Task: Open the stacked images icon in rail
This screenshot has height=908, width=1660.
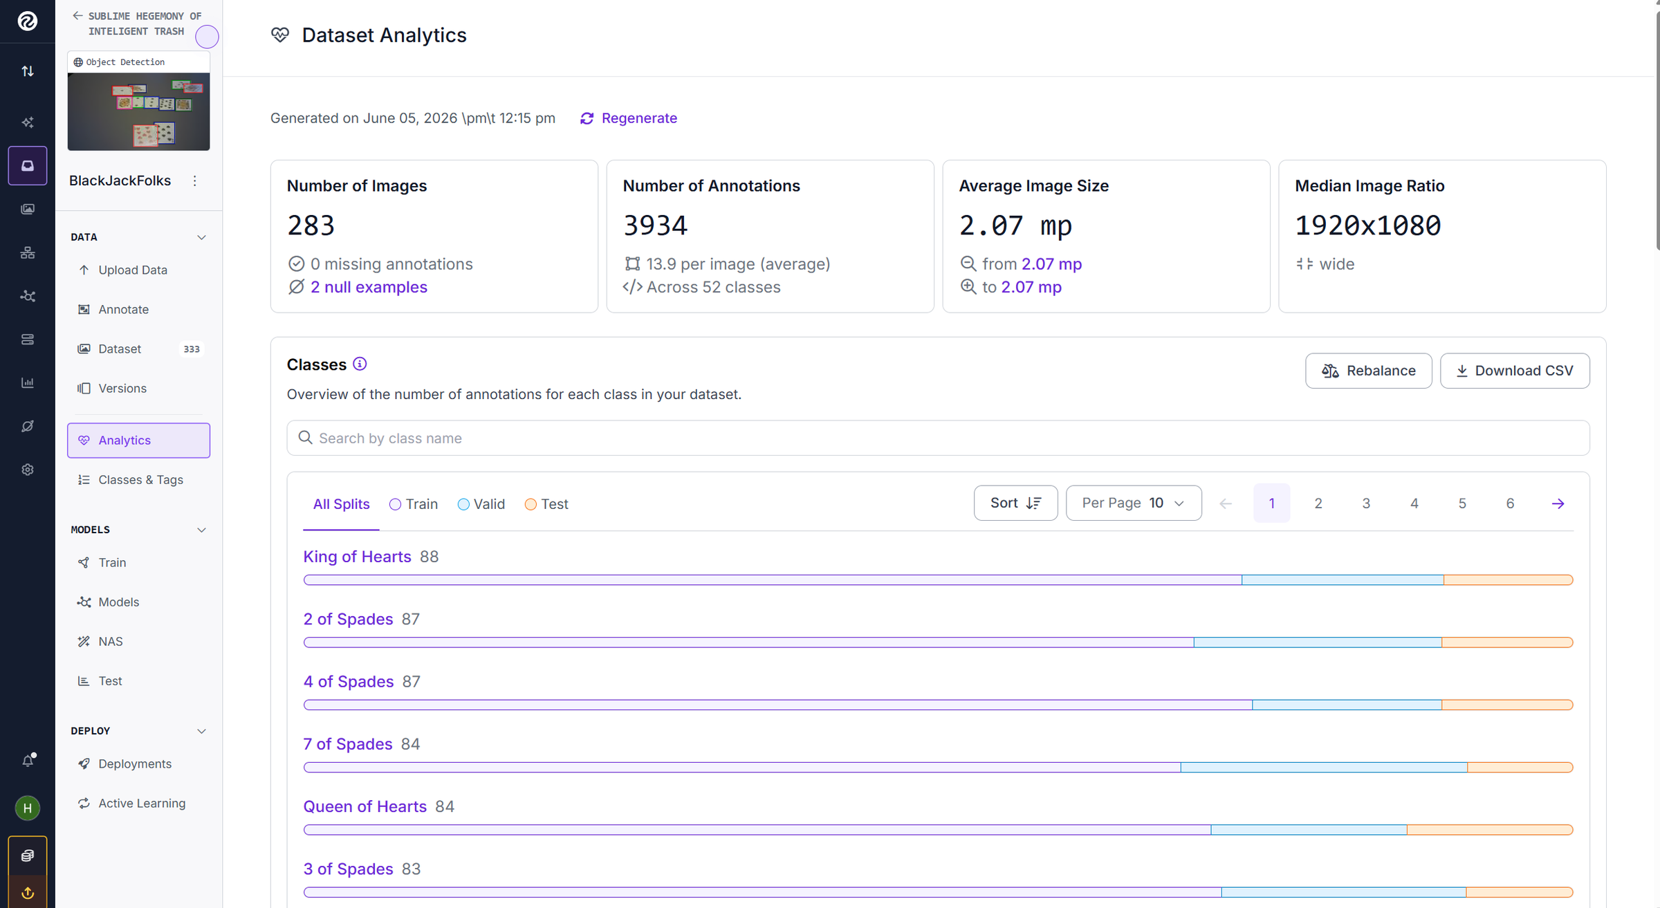Action: click(x=28, y=209)
